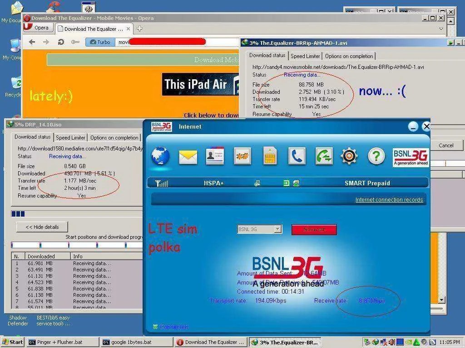The height and width of the screenshot is (348, 465).
Task: Open the globe Internet icon in BSNL 3G
Action: pos(160,156)
